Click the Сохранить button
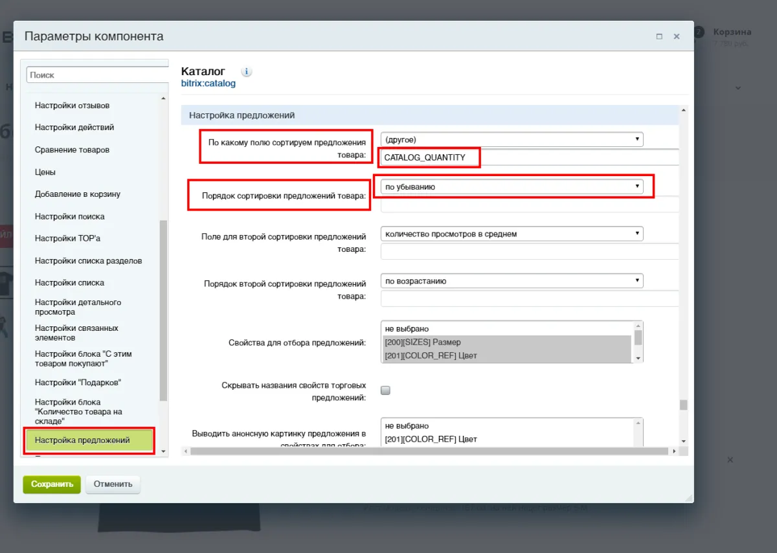Viewport: 777px width, 553px height. tap(52, 484)
